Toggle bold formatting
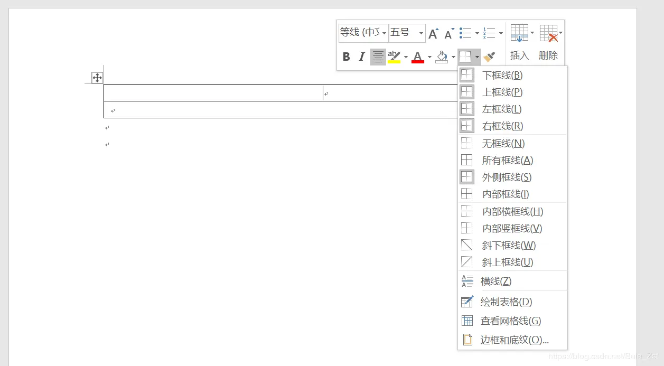This screenshot has height=366, width=664. point(347,57)
